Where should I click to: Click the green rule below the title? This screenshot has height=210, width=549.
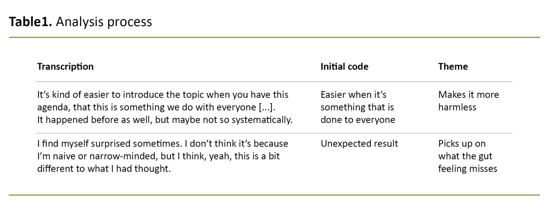click(274, 37)
